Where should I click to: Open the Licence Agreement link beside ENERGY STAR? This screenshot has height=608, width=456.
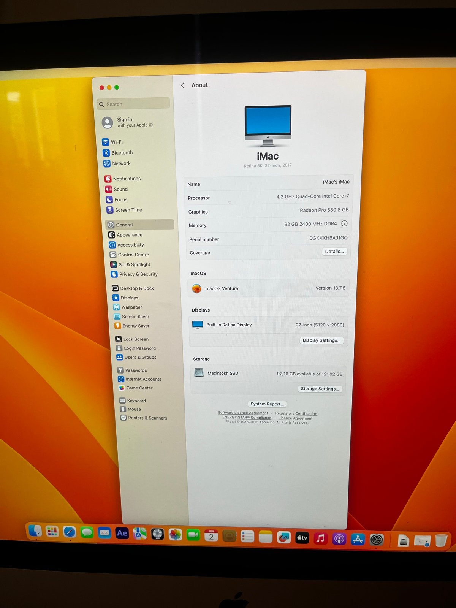295,418
